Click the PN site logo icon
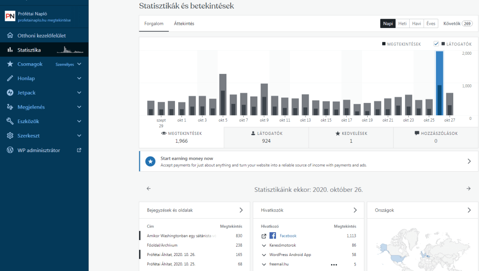 tap(10, 16)
